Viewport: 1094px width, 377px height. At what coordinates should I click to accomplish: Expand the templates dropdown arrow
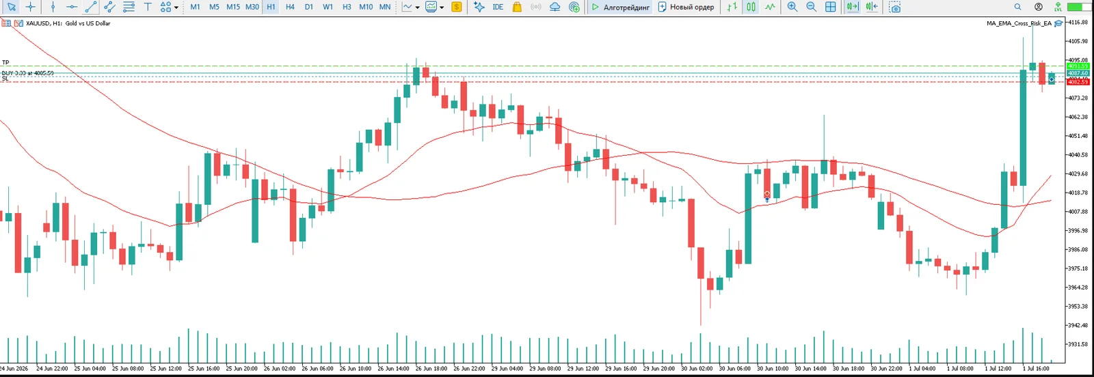pos(442,8)
